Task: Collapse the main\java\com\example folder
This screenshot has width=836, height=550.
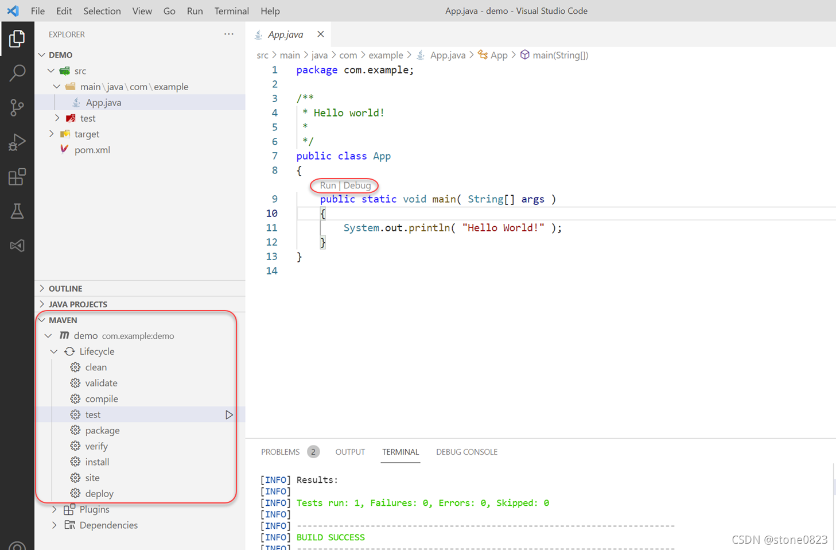Action: click(x=57, y=86)
